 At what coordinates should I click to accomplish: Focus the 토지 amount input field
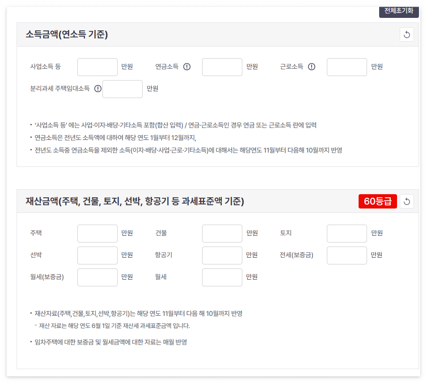click(347, 234)
